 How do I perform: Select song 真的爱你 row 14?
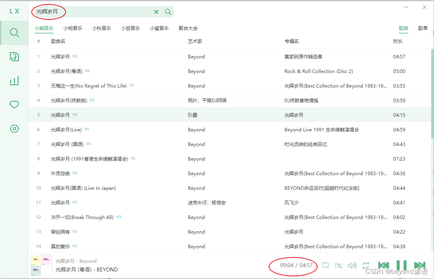(230, 246)
